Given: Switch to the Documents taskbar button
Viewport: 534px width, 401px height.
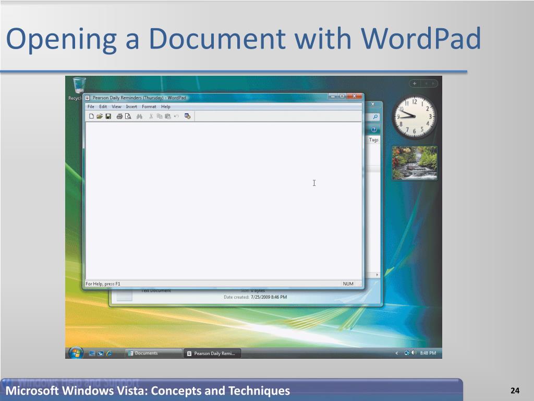Looking at the screenshot, I should pyautogui.click(x=153, y=353).
